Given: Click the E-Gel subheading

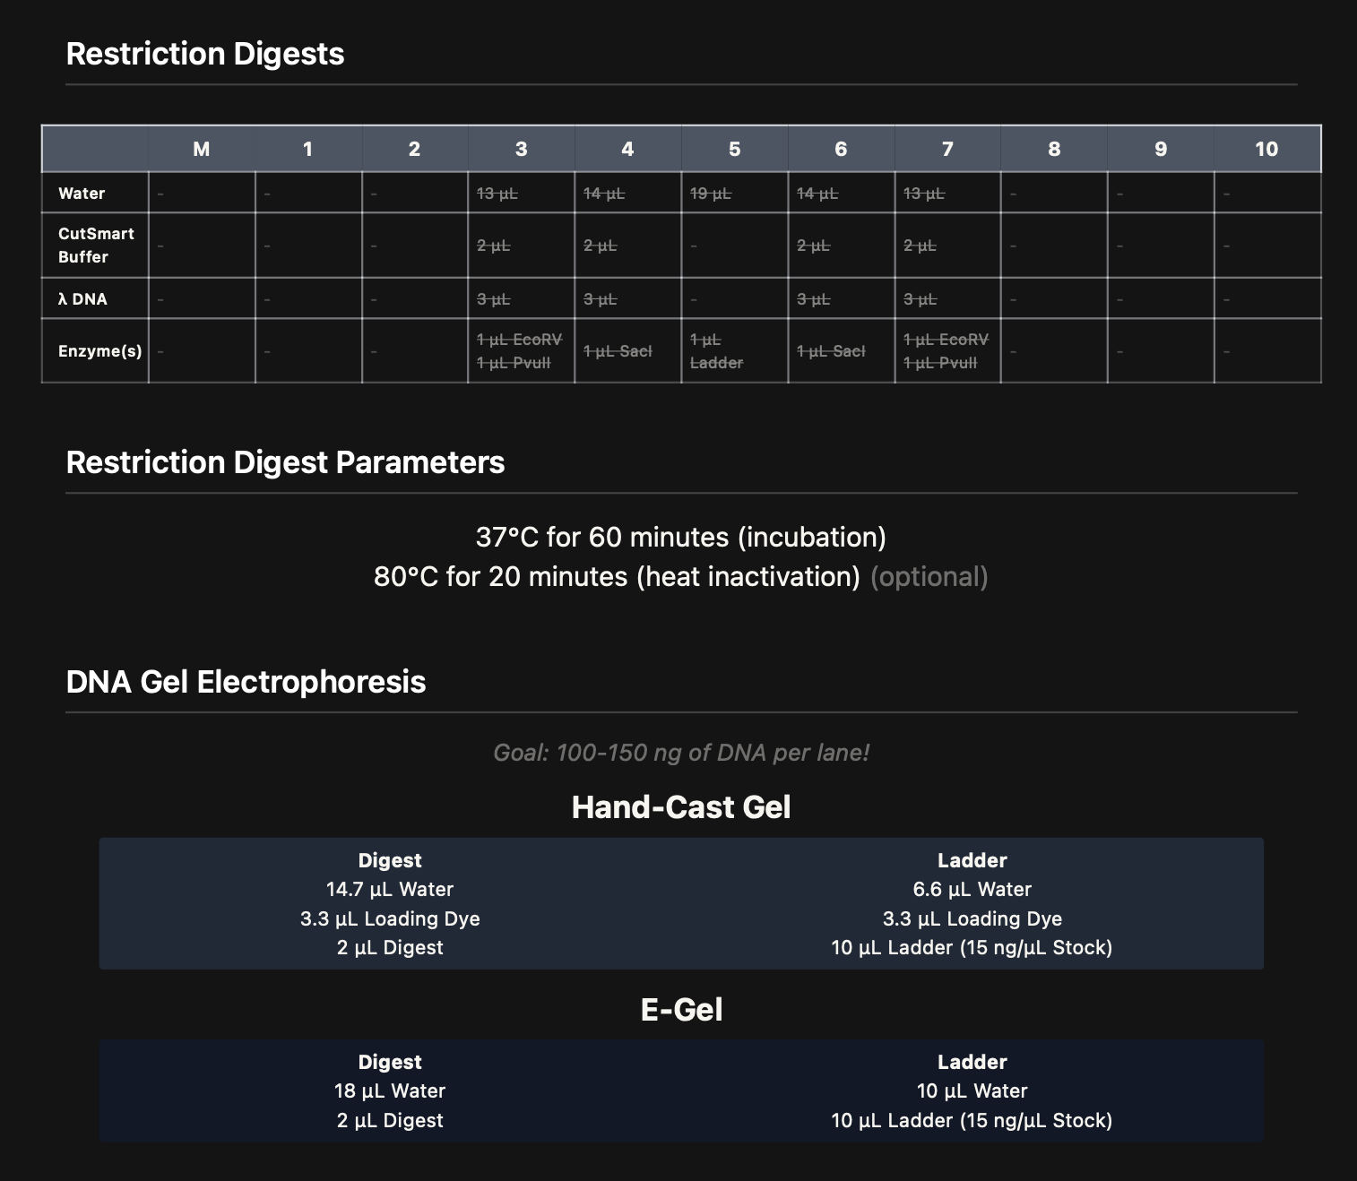Looking at the screenshot, I should coord(680,1010).
